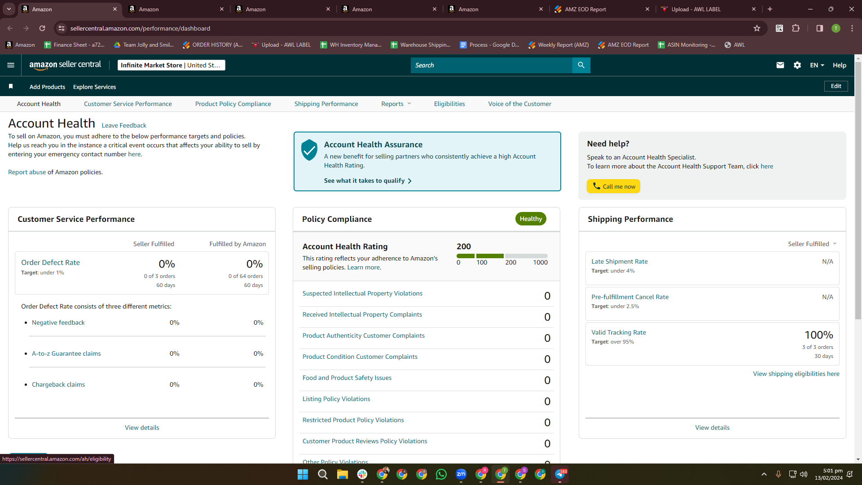
Task: Open the Chrome side panel icon
Action: pos(820,28)
